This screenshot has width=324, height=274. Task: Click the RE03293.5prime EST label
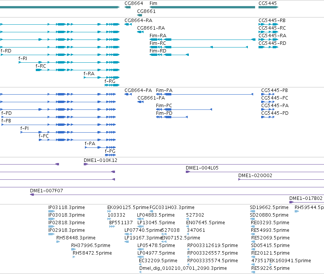pyautogui.click(x=270, y=223)
